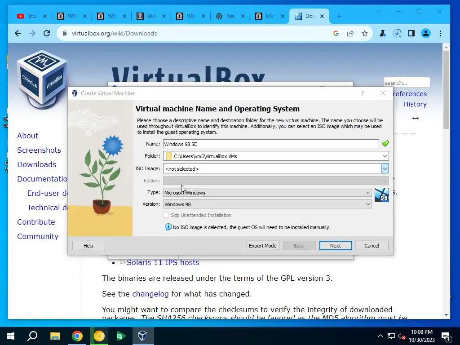The height and width of the screenshot is (345, 460).
Task: Show hidden tray icons chevron
Action: [x=380, y=336]
